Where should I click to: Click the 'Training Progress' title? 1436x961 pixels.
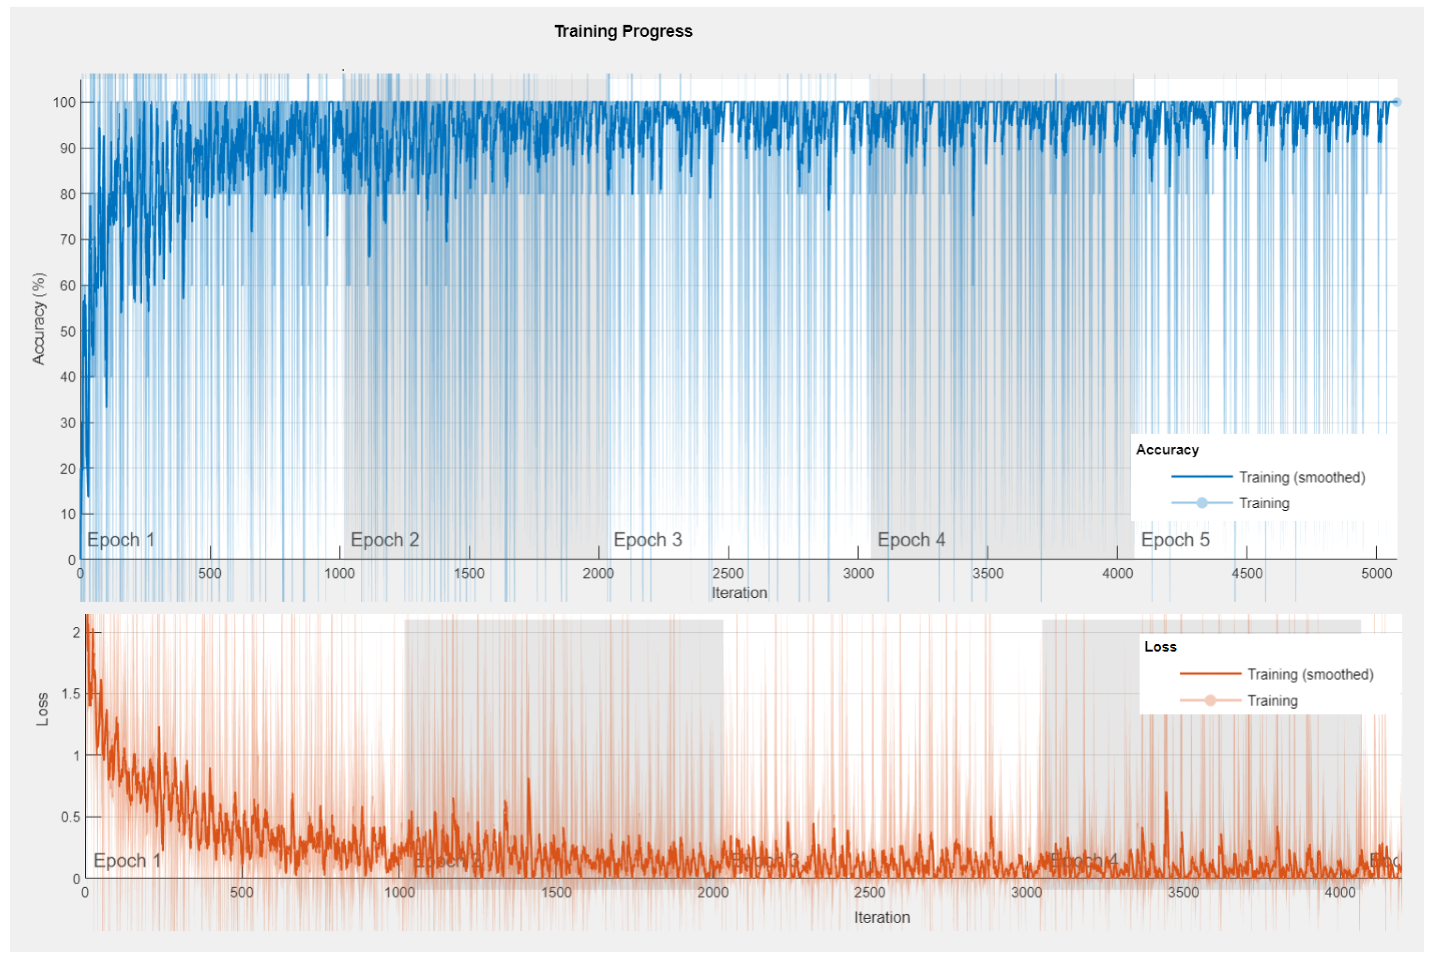tap(623, 31)
